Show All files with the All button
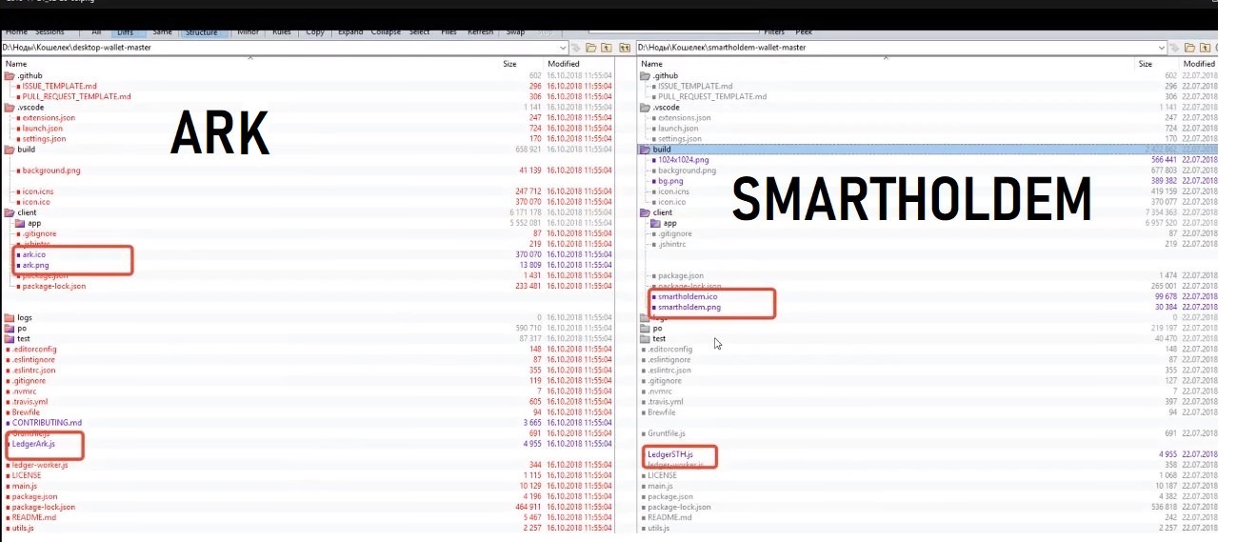The height and width of the screenshot is (542, 1237). point(95,32)
